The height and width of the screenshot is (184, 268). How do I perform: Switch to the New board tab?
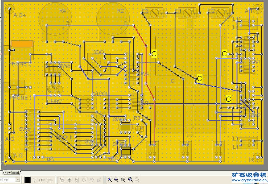click(x=12, y=172)
